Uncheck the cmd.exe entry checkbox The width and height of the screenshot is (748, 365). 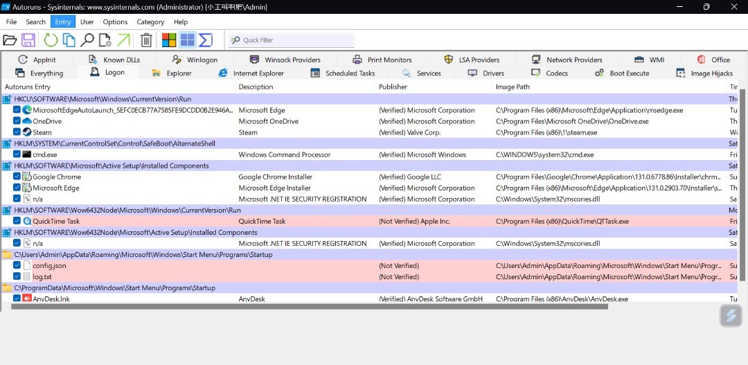[17, 154]
